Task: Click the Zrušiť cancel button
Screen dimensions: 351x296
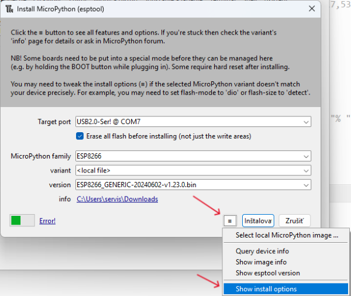Action: [x=295, y=221]
